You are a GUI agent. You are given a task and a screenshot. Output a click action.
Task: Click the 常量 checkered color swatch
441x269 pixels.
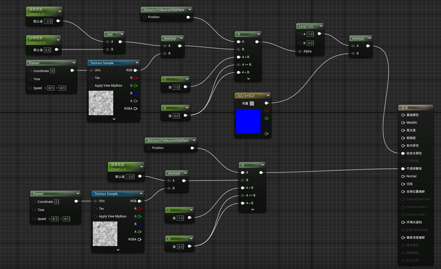[252, 103]
